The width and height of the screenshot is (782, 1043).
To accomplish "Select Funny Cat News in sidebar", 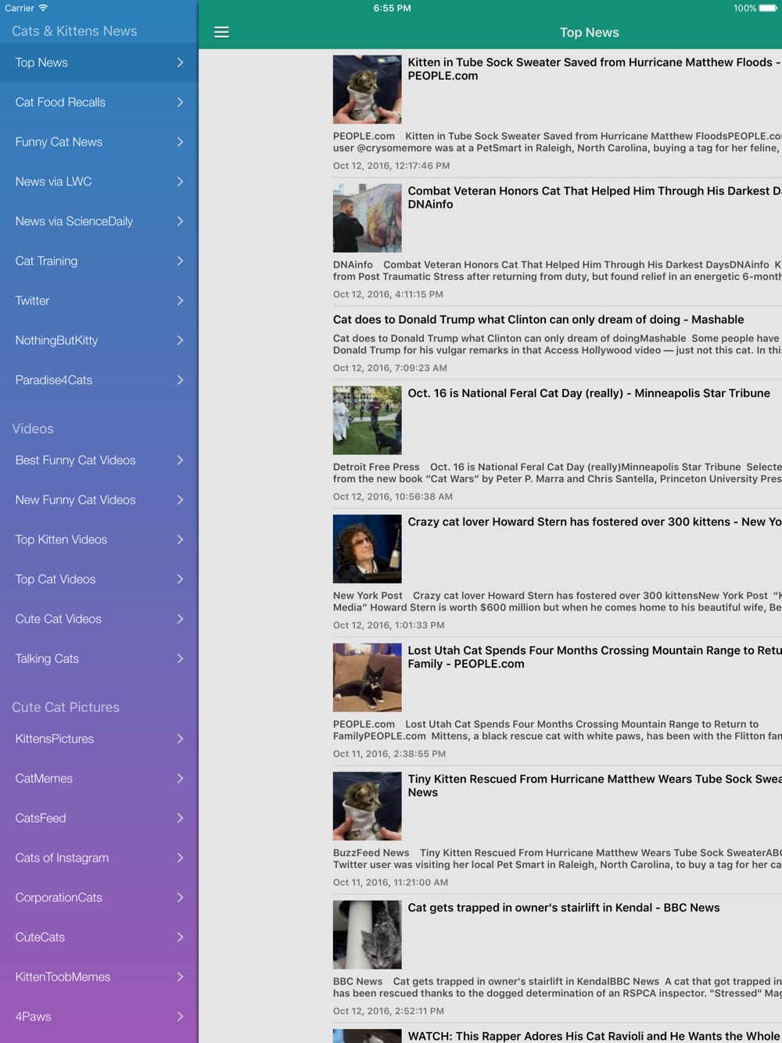I will [99, 142].
